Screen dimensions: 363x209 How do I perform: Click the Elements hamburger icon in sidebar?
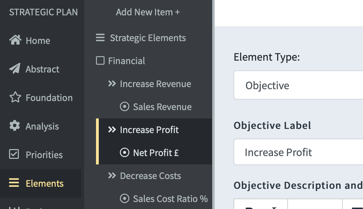click(14, 183)
